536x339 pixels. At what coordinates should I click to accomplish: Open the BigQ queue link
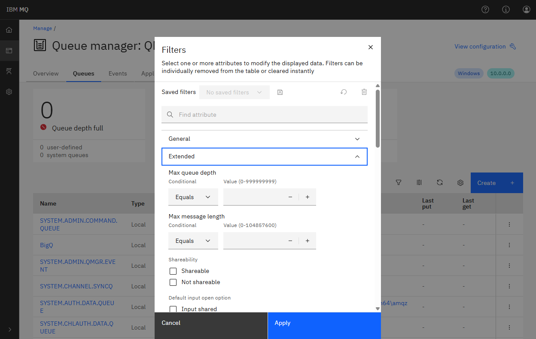(46, 245)
